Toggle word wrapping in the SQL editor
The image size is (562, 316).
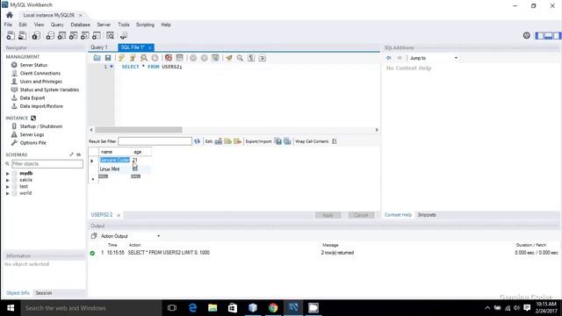tap(263, 58)
